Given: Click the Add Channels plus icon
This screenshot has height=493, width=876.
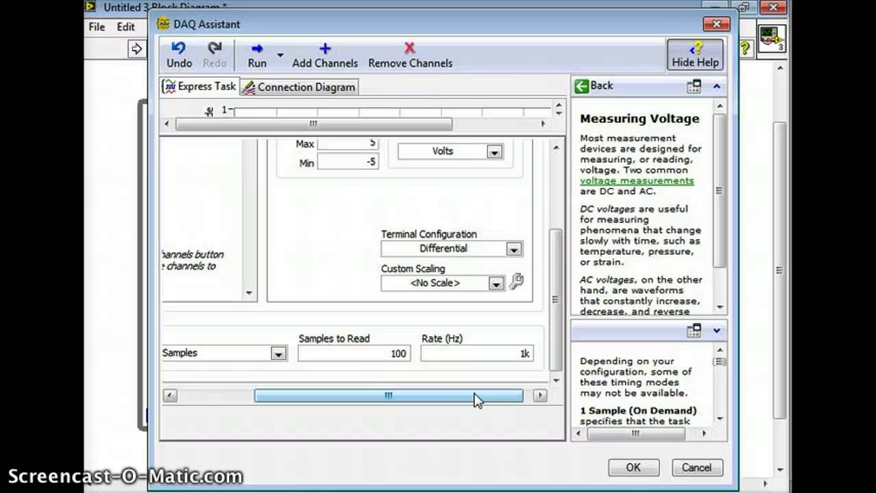Looking at the screenshot, I should 325,49.
